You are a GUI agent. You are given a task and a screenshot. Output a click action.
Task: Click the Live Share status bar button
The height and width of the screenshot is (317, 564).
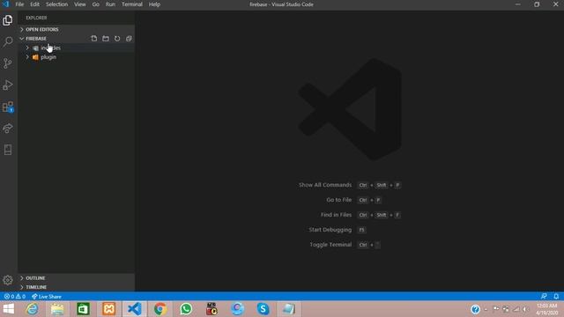pyautogui.click(x=47, y=297)
